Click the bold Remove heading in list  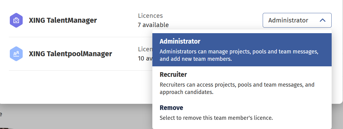pos(171,108)
